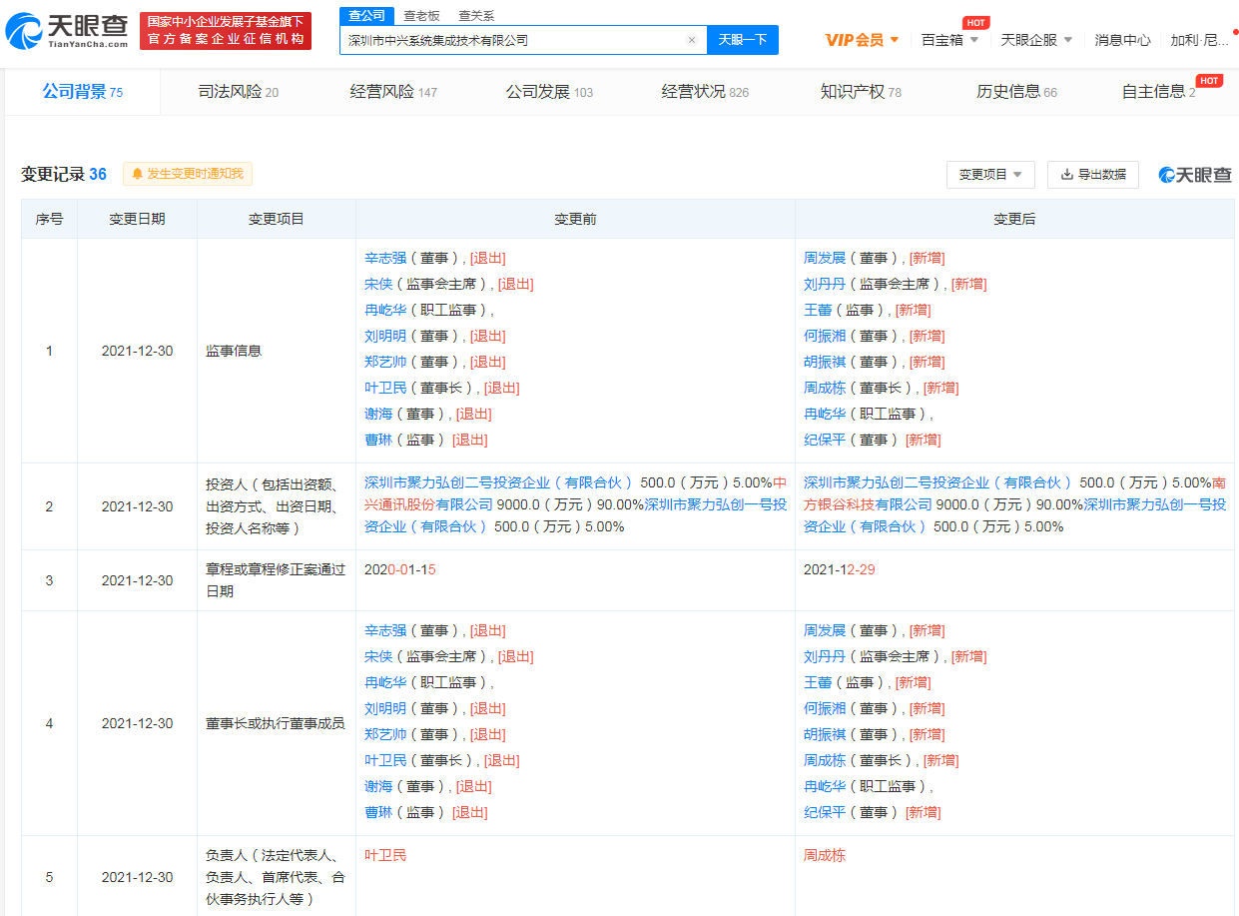The height and width of the screenshot is (916, 1239).
Task: Open the 公司背景 tab
Action: click(x=83, y=92)
